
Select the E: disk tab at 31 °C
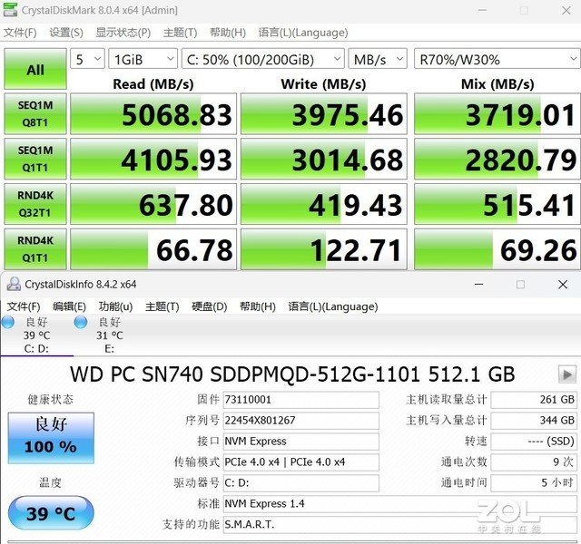point(109,335)
